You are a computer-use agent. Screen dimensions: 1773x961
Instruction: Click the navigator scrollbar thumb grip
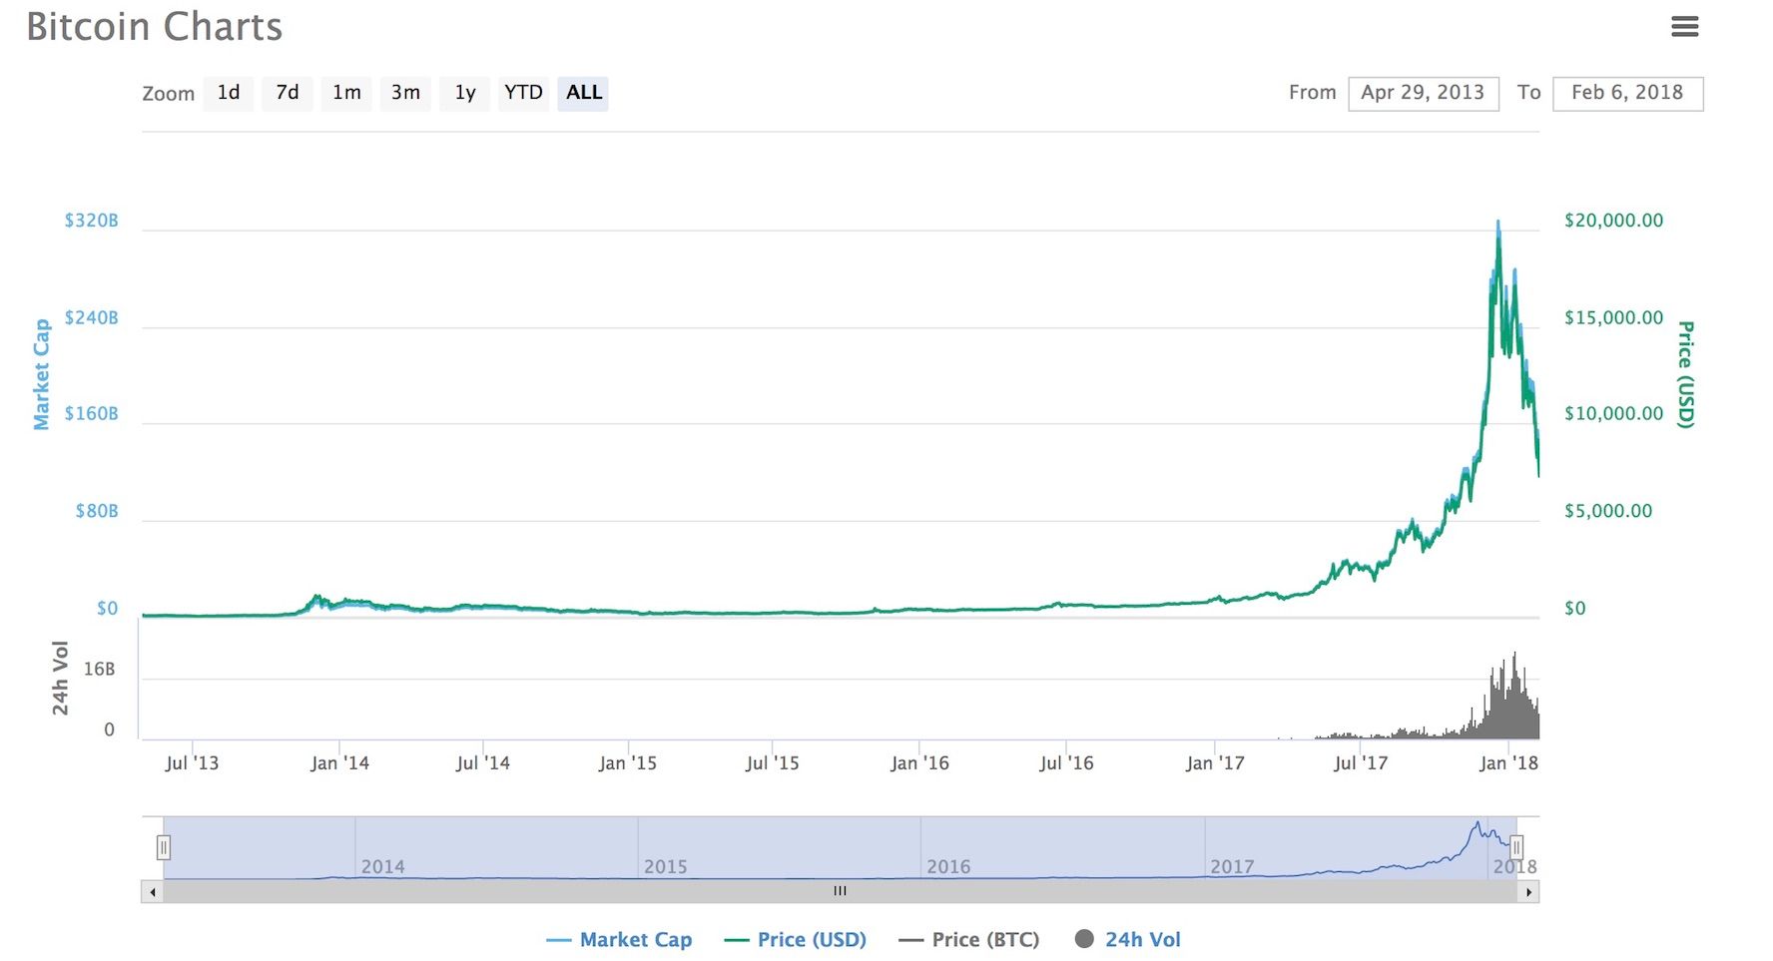coord(840,891)
